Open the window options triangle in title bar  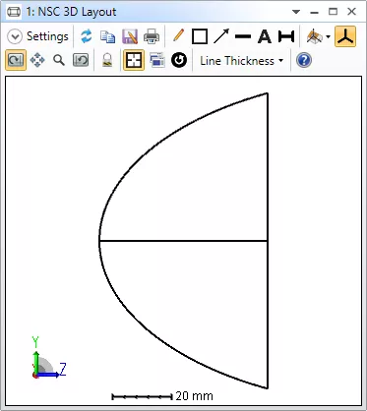click(x=296, y=12)
